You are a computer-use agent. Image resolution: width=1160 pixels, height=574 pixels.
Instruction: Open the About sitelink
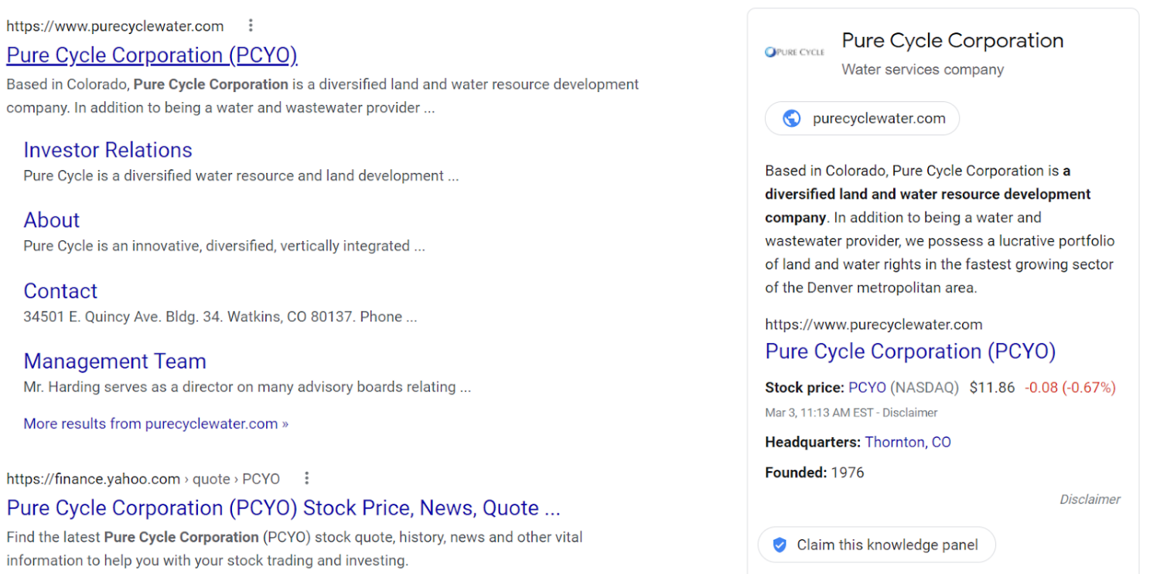click(52, 220)
